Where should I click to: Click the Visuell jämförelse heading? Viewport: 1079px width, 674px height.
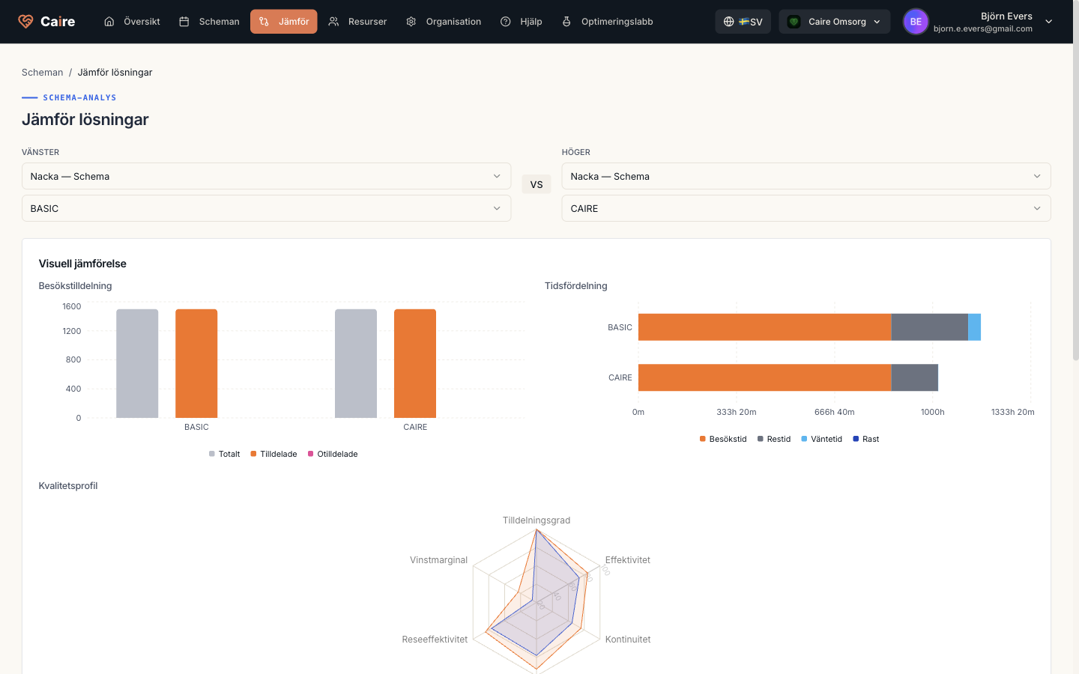click(x=82, y=264)
